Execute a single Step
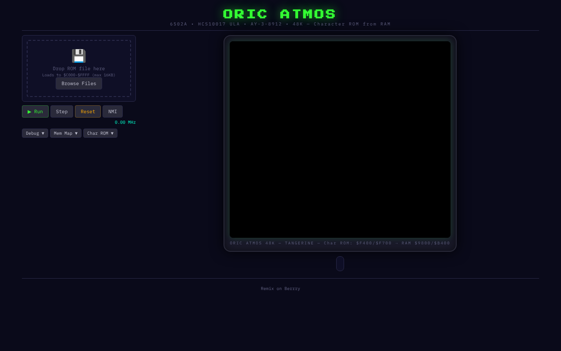This screenshot has width=561, height=351. click(62, 111)
